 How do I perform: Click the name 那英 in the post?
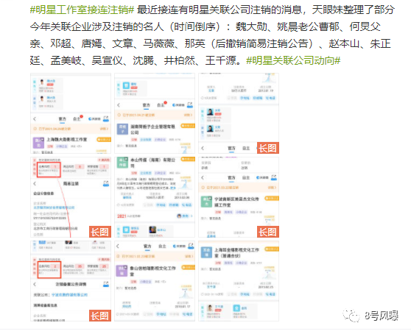tap(194, 43)
